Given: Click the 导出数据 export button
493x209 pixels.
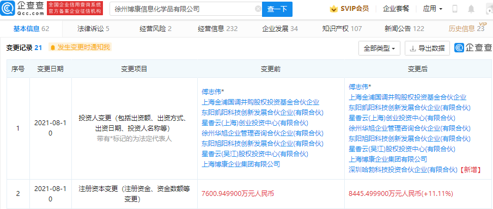Looking at the screenshot, I should pos(427,48).
